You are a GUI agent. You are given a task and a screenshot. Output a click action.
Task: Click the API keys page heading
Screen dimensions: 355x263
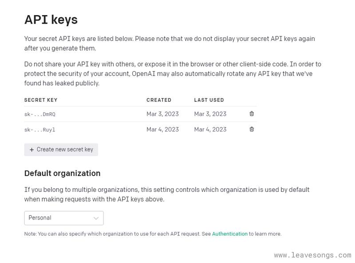pos(51,20)
